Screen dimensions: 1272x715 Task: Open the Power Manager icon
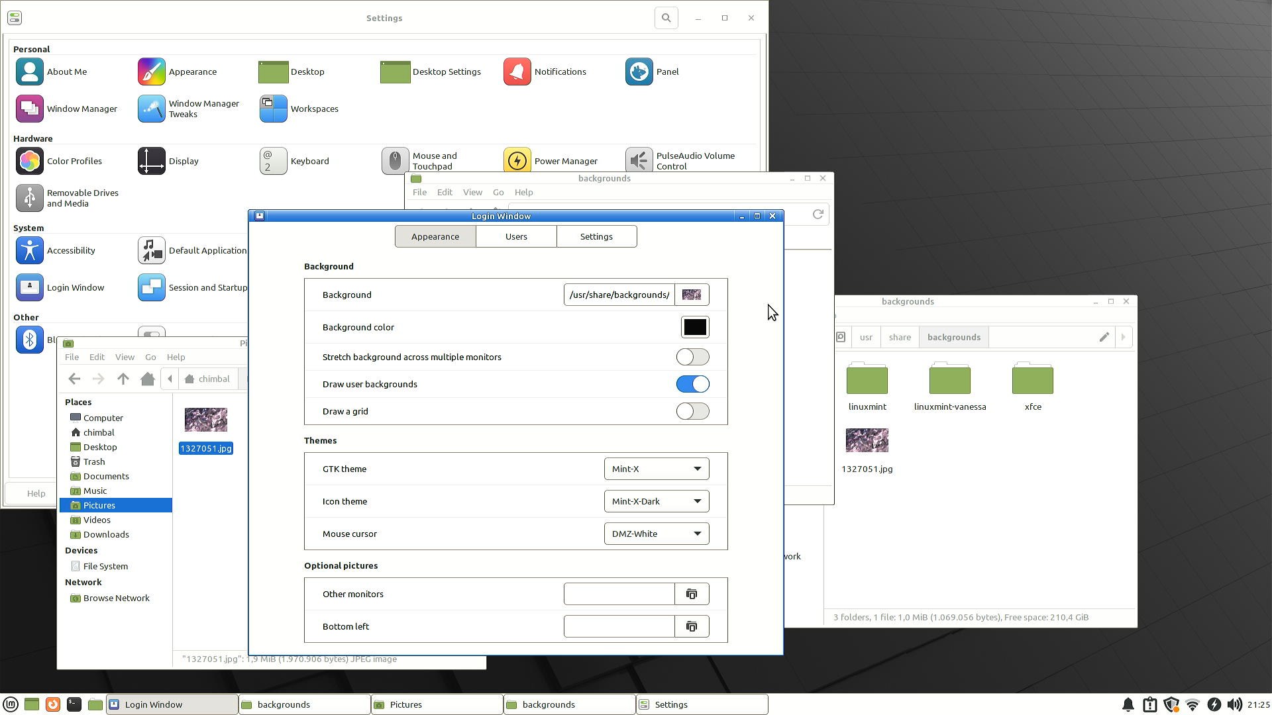517,161
